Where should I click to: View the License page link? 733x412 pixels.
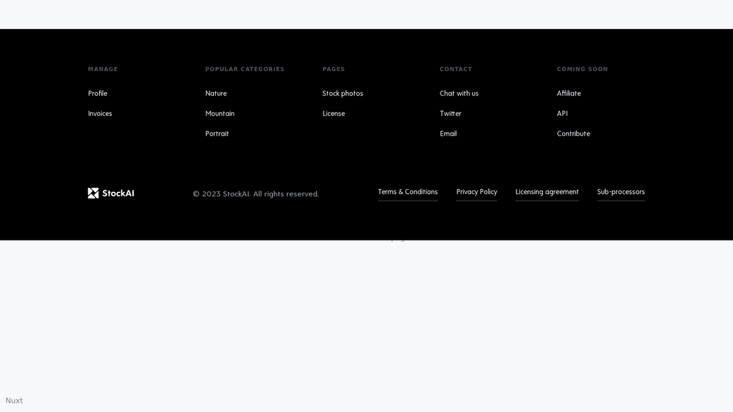[334, 114]
